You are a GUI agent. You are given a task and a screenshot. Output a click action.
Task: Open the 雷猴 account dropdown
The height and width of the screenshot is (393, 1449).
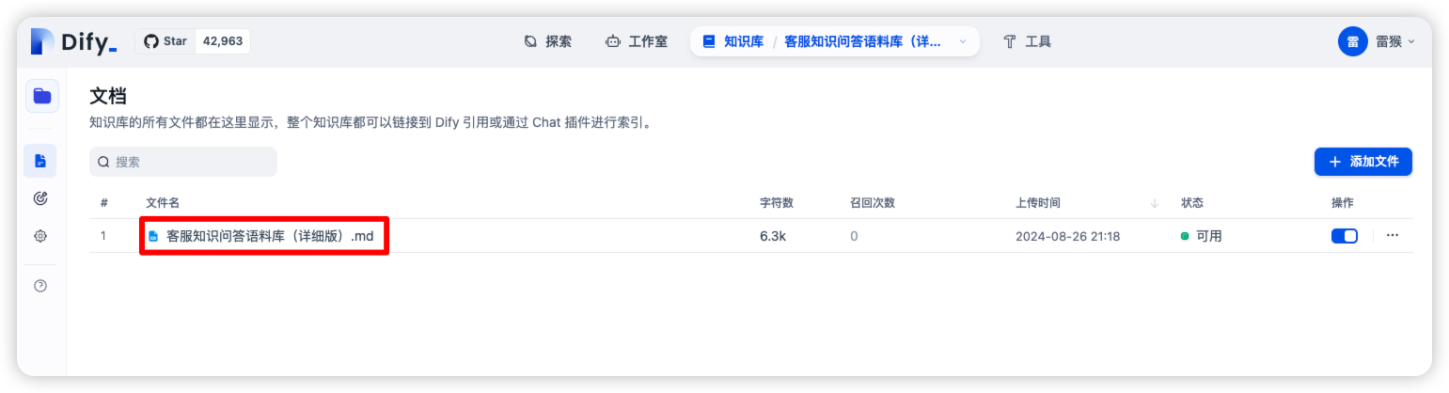[x=1394, y=41]
